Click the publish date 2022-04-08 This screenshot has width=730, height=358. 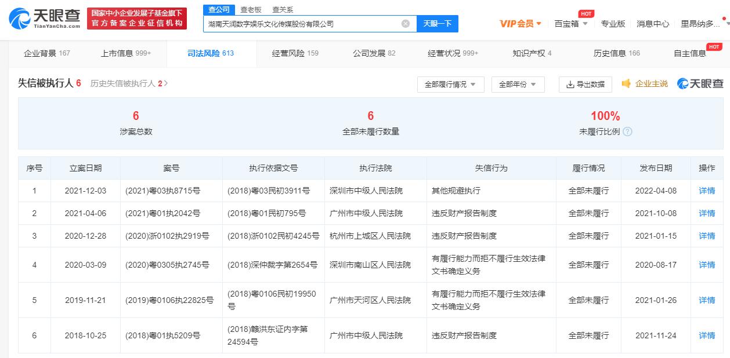click(656, 191)
